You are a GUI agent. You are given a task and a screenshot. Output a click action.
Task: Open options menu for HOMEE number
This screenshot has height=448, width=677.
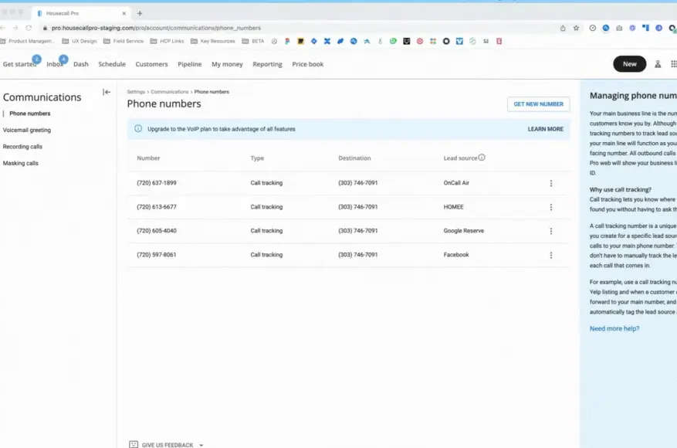(x=550, y=207)
